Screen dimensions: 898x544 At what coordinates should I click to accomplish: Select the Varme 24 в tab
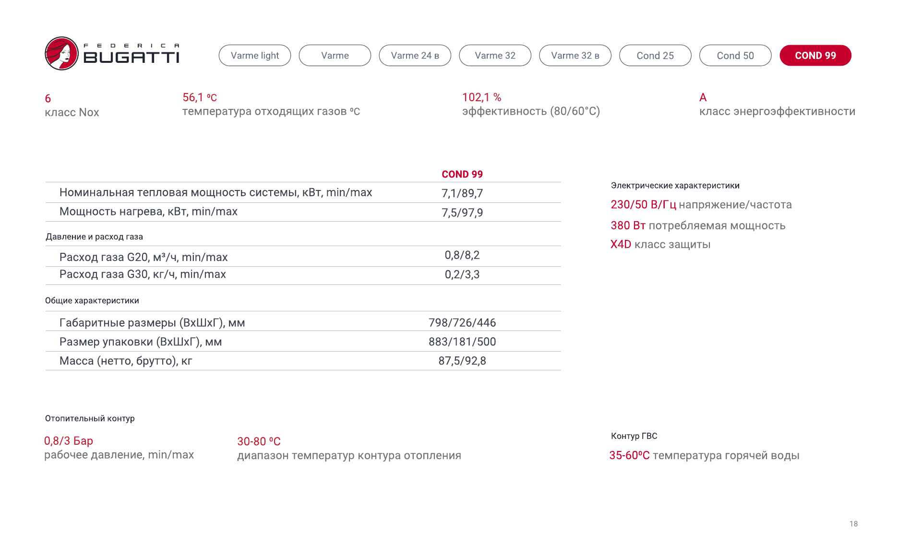click(x=415, y=56)
